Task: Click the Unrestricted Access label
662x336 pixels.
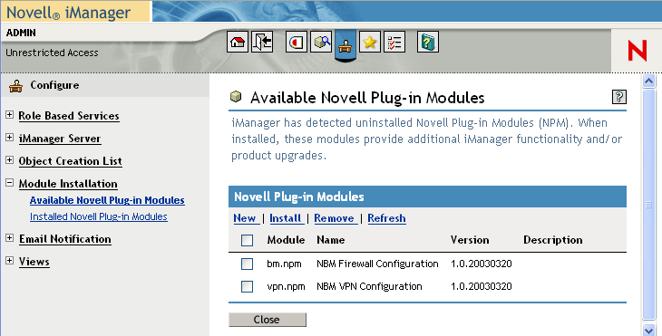Action: (52, 53)
